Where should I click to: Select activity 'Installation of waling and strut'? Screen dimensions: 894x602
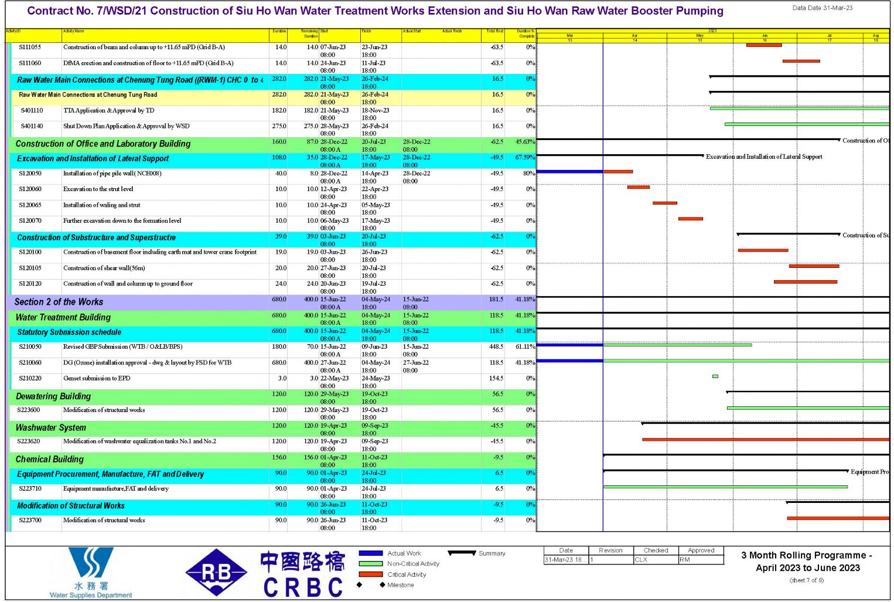[x=101, y=205]
